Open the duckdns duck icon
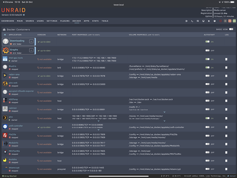The width and height of the screenshot is (237, 178). tap(5, 160)
